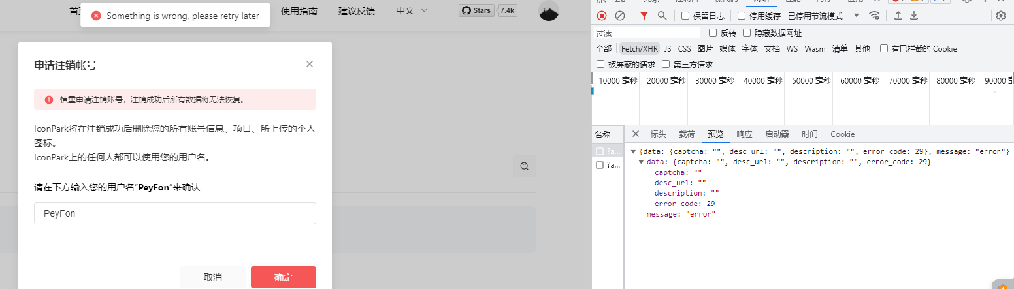The height and width of the screenshot is (289, 1014).
Task: Filter requests by JS
Action: coord(668,48)
